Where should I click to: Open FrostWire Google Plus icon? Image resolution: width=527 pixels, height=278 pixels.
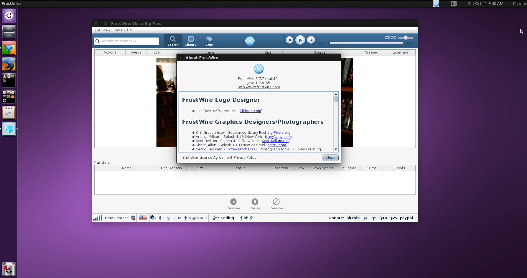tap(251, 218)
